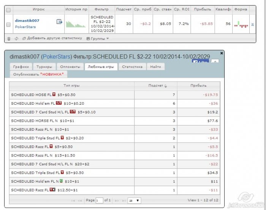Go to the previous page pager icon
This screenshot has height=210, width=266.
pyautogui.click(x=80, y=201)
